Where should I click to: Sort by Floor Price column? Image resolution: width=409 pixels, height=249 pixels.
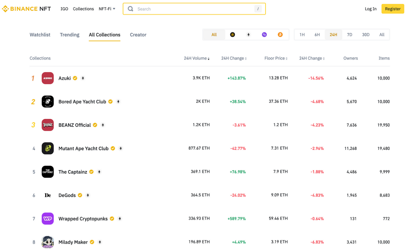pos(276,58)
